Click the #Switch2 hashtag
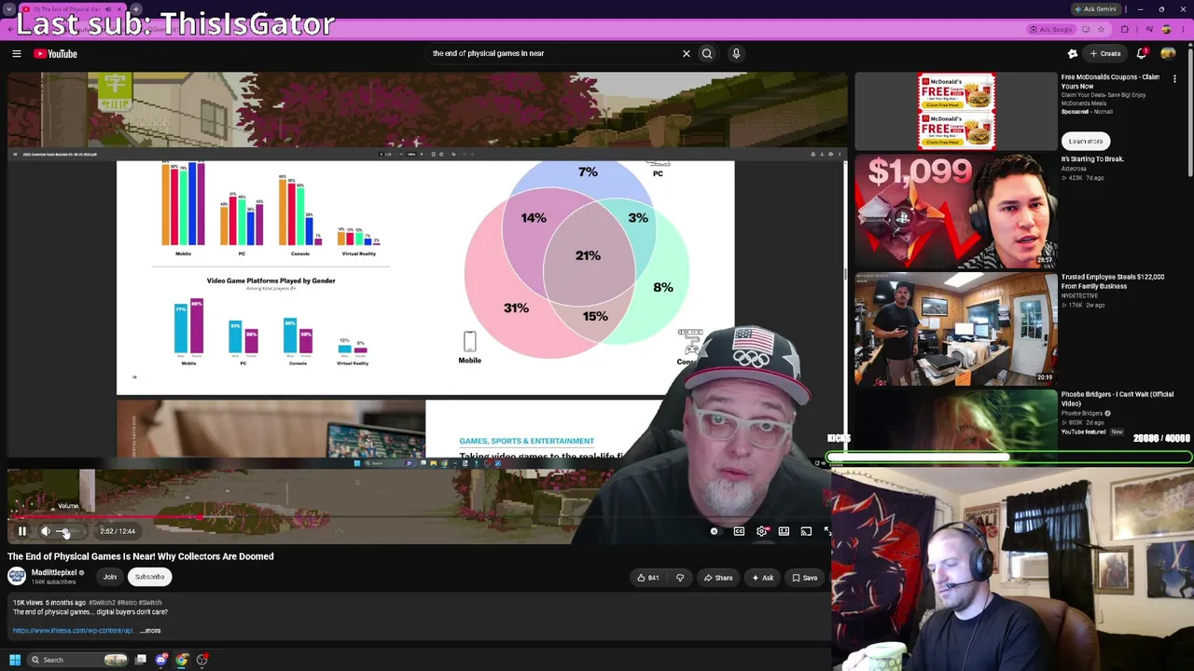 coord(101,603)
